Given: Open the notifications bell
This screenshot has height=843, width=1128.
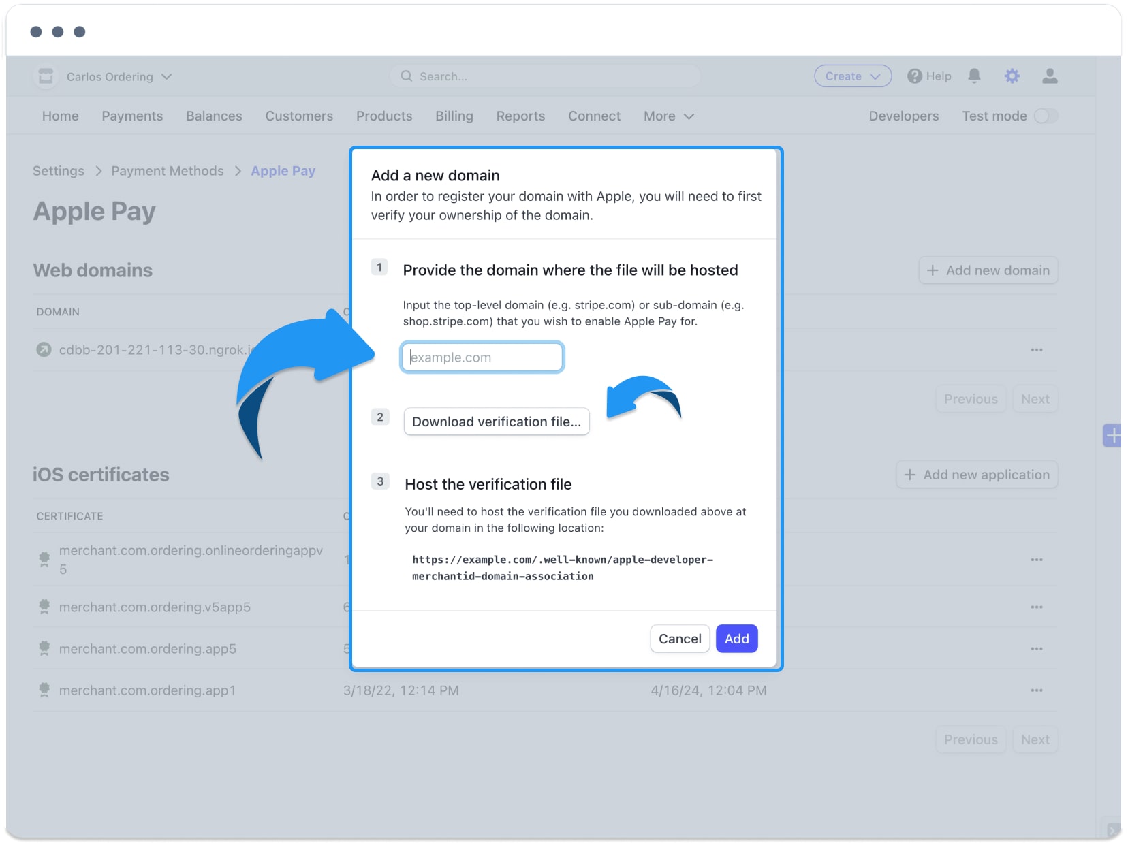Looking at the screenshot, I should point(974,76).
